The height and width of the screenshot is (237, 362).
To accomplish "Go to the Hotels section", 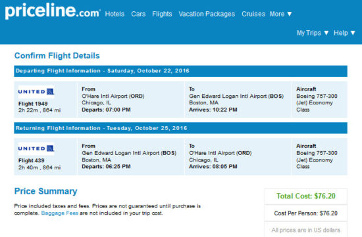I will click(x=115, y=14).
